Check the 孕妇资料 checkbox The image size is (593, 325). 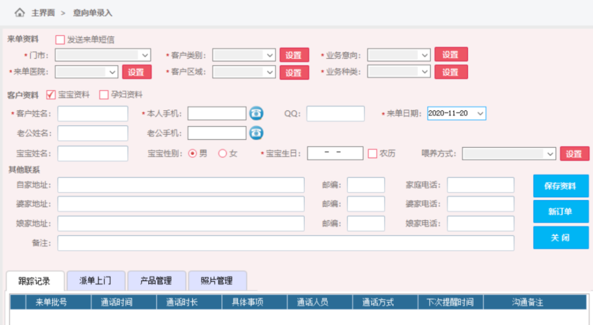coord(104,94)
